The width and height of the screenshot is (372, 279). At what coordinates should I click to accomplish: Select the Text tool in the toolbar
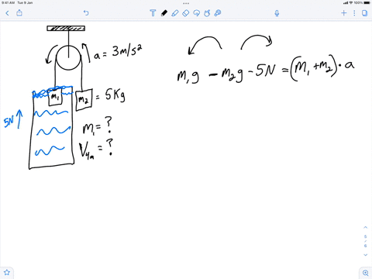pos(153,13)
